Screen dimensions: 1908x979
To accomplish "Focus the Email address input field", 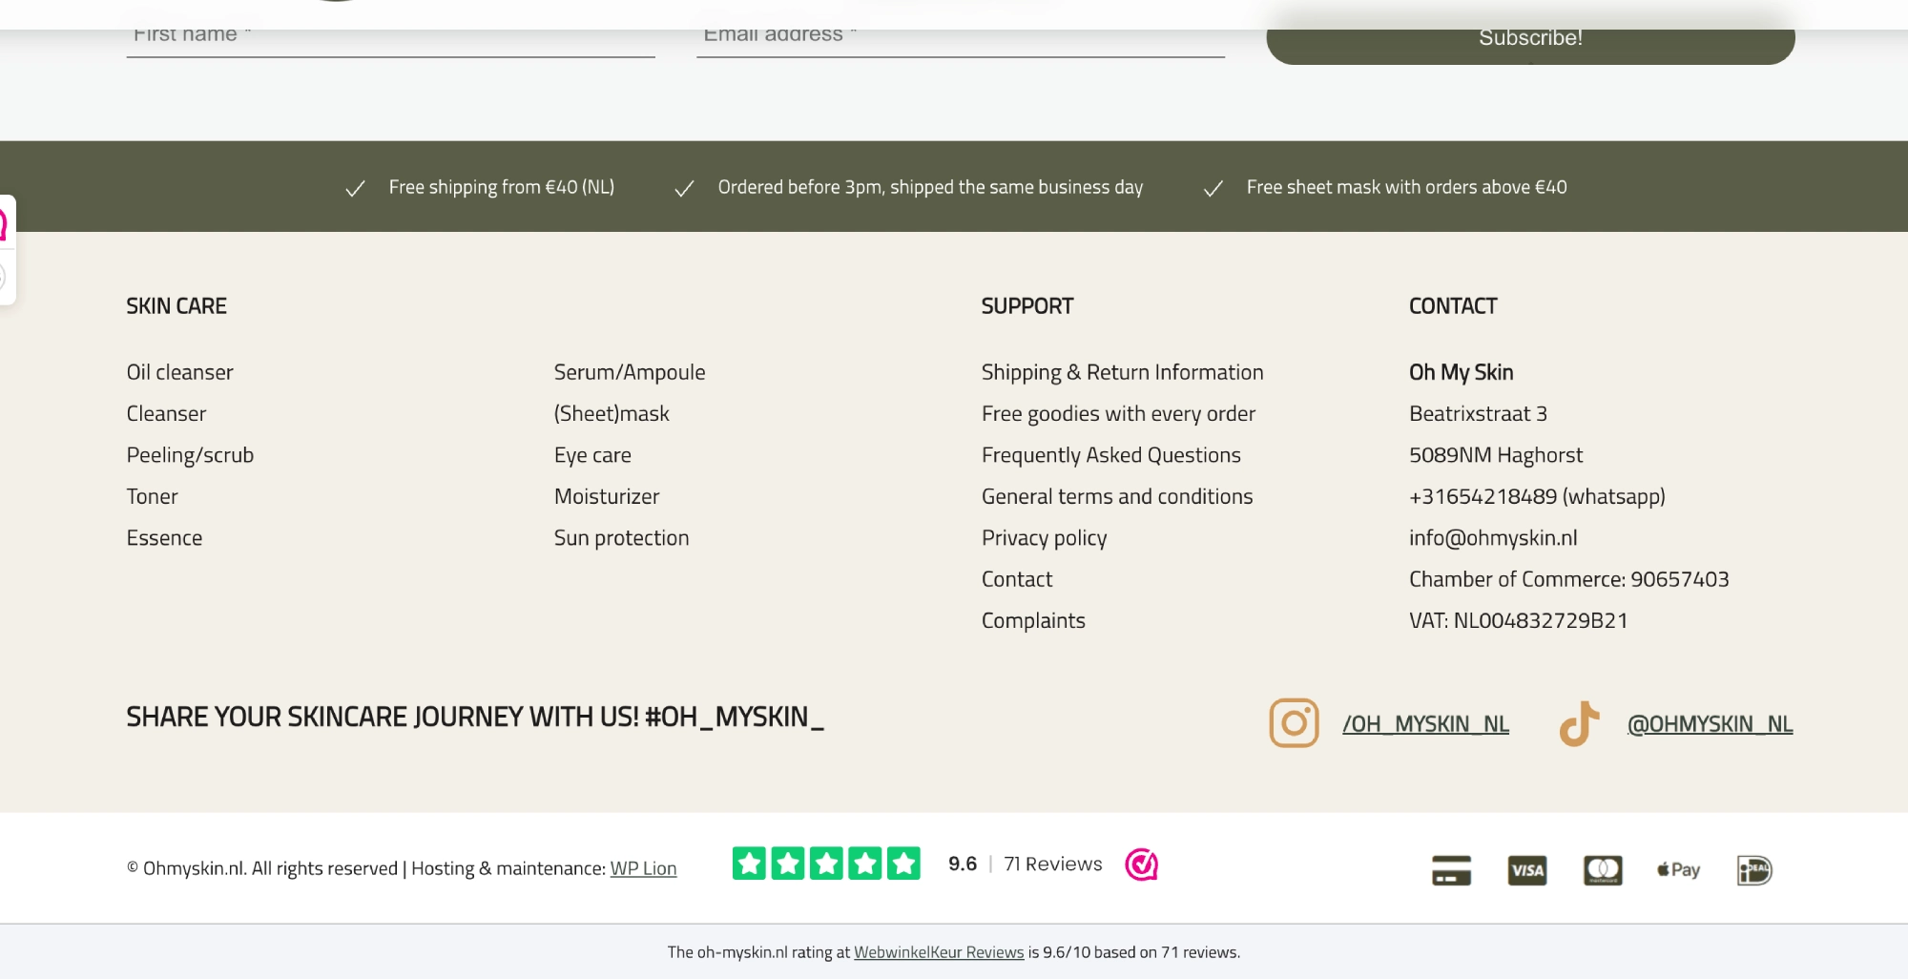I will click(960, 38).
